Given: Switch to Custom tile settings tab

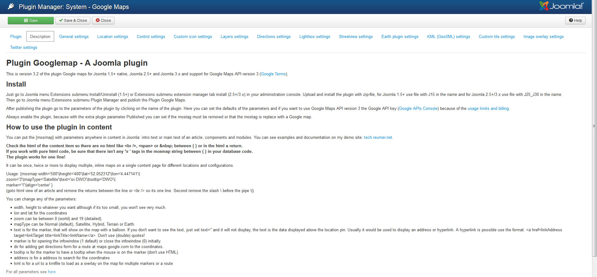Looking at the screenshot, I should pos(497,36).
